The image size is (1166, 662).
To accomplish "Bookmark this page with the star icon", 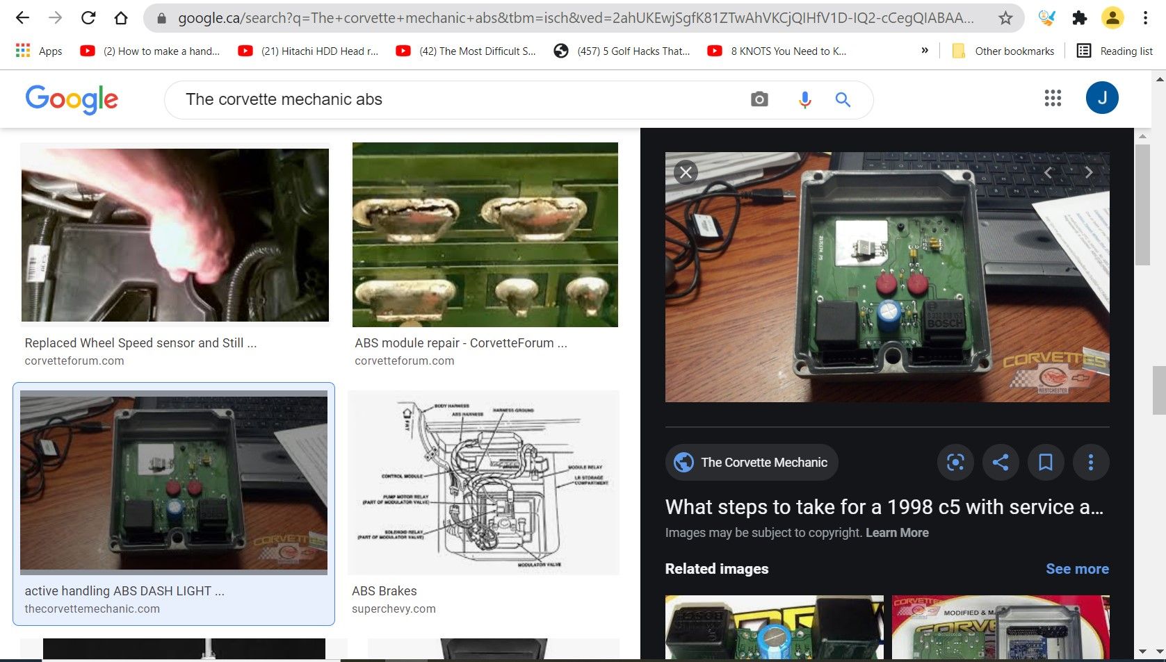I will 1005,18.
